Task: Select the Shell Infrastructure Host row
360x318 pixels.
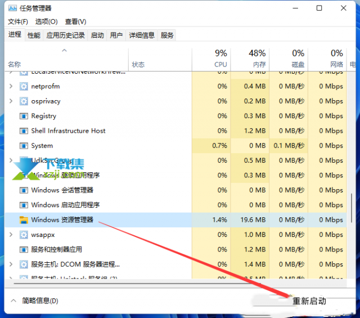Action: pos(175,131)
